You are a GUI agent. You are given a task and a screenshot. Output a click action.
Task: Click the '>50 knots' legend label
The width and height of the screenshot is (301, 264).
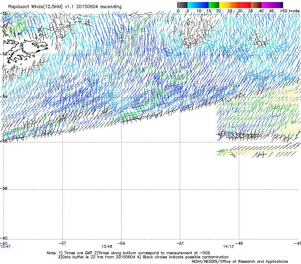click(289, 11)
